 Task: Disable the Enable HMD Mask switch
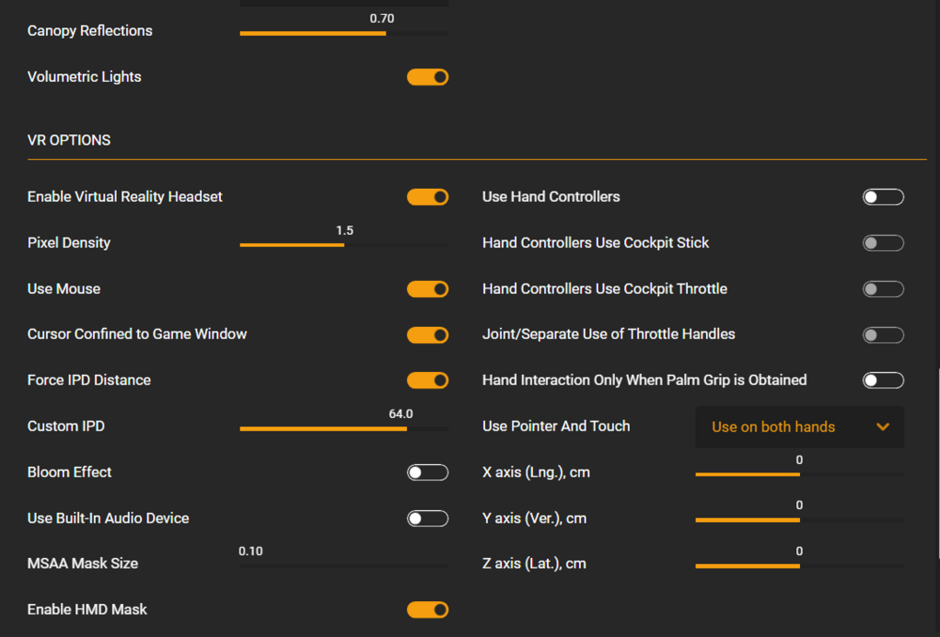point(428,611)
